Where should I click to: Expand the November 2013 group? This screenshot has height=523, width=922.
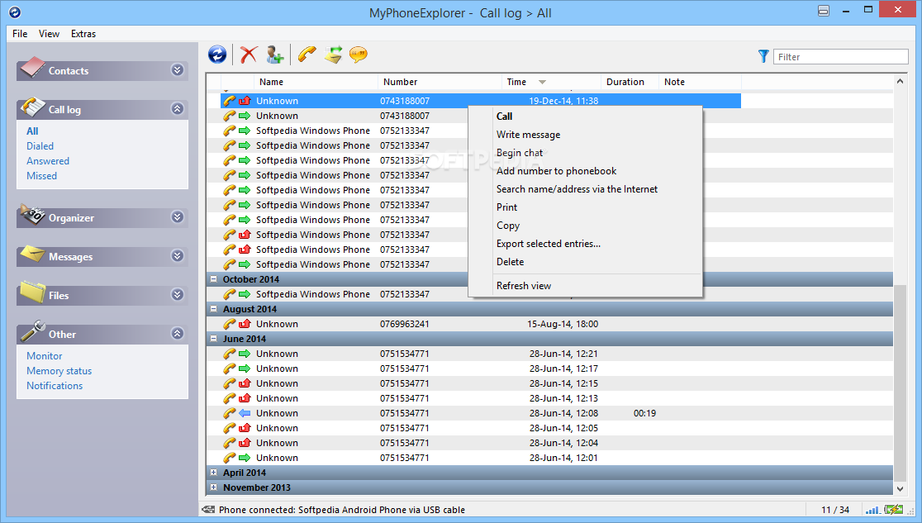tap(214, 487)
